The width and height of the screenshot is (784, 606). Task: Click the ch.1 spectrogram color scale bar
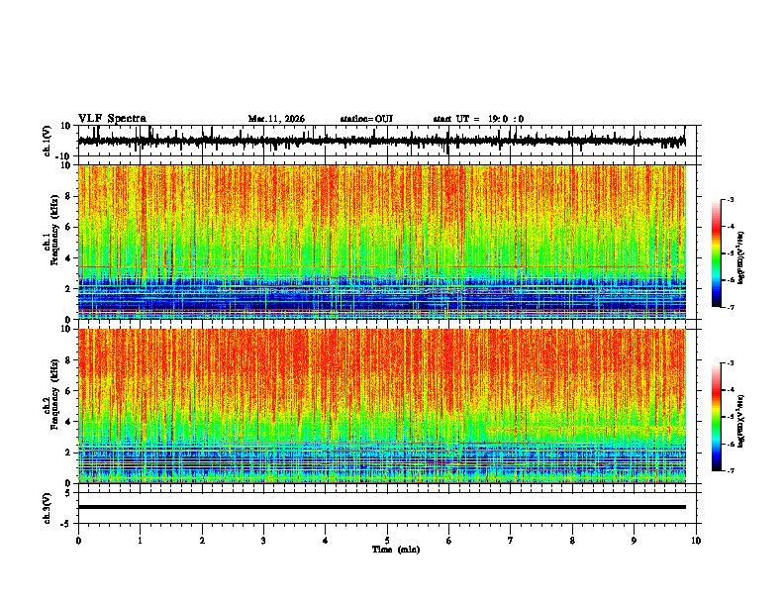pos(716,253)
